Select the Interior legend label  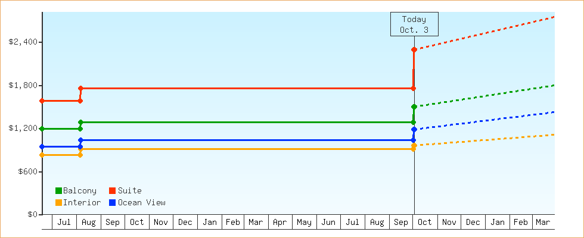click(82, 202)
